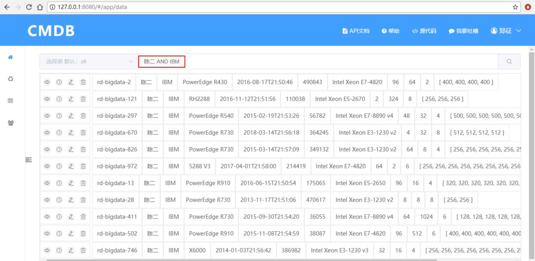The height and width of the screenshot is (261, 535).
Task: Edit row rd-bigdata-297 with pencil icon
Action: pyautogui.click(x=71, y=116)
